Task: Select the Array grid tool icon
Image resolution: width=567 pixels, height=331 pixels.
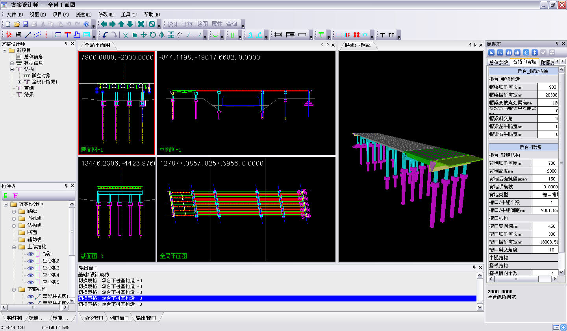Action: (x=171, y=35)
